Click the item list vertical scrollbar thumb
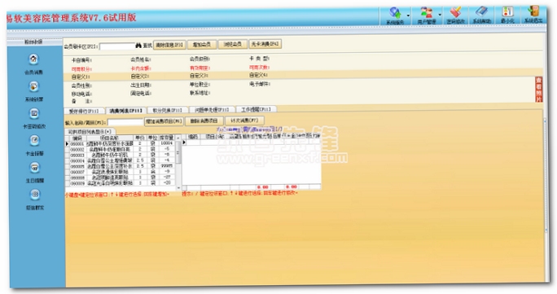The height and width of the screenshot is (294, 557). tap(178, 151)
